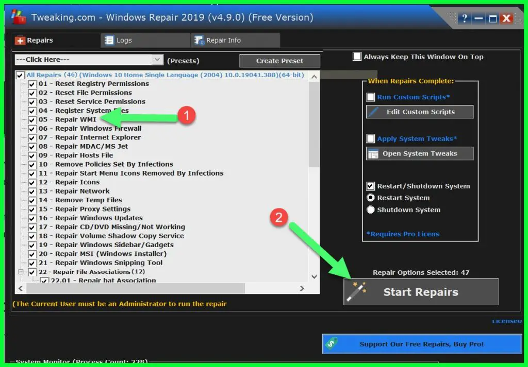Click the Open System Tweaks button
The height and width of the screenshot is (367, 528).
tap(420, 153)
